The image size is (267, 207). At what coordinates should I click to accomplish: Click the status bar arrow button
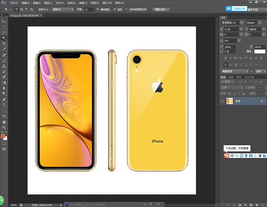click(x=61, y=205)
